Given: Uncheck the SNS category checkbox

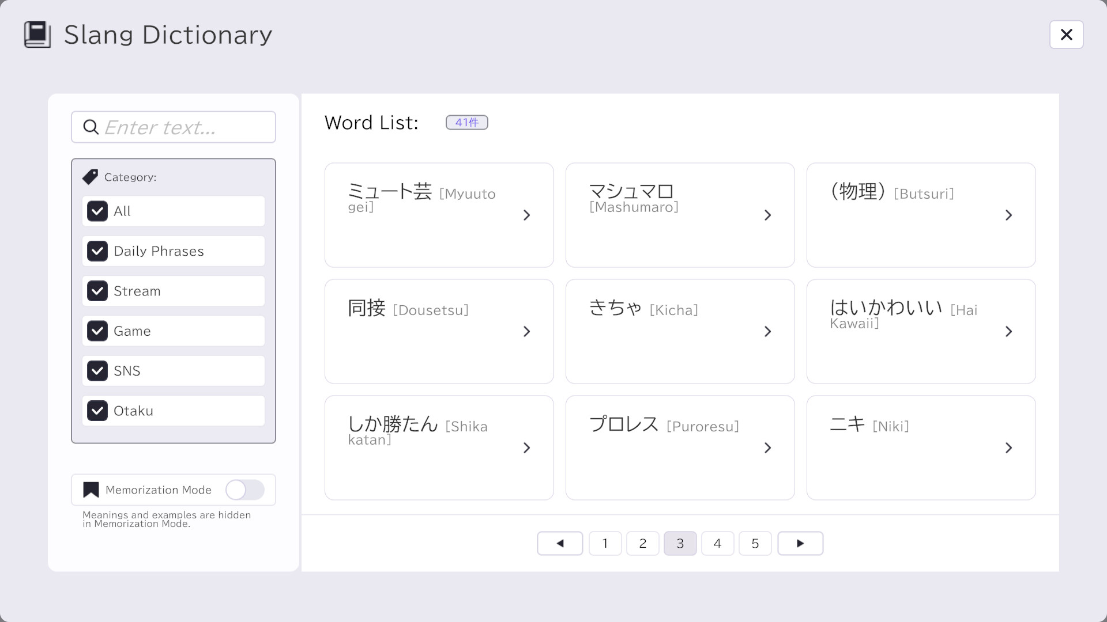Looking at the screenshot, I should pos(97,371).
